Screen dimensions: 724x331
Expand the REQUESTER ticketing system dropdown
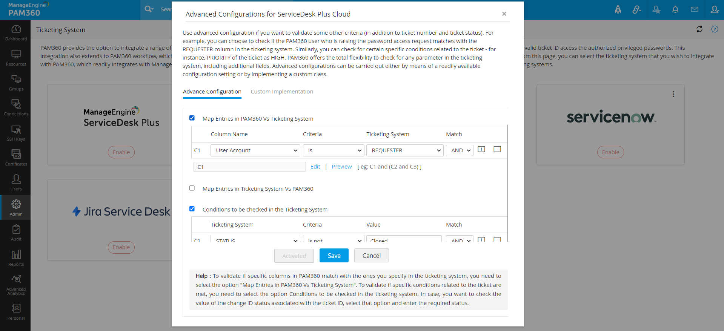tap(405, 150)
